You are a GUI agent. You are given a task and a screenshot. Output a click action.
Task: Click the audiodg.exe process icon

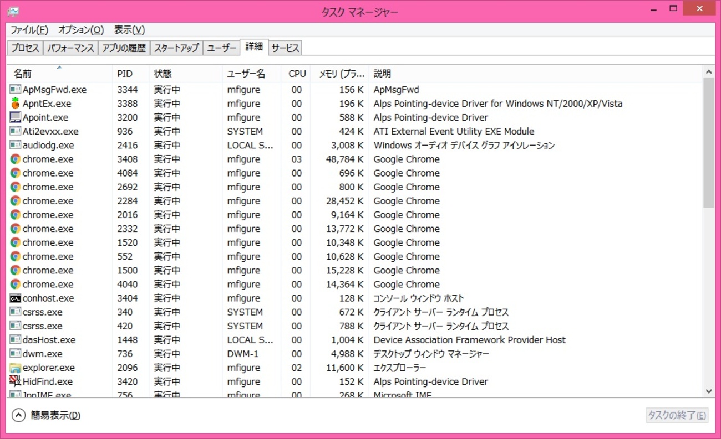pos(15,145)
